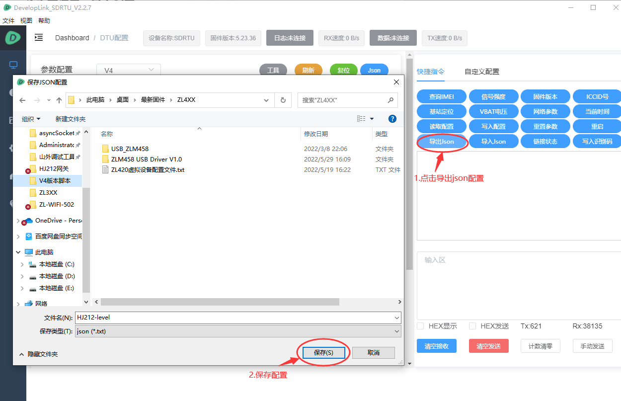Select 本地磁盘 (C:) drive
This screenshot has width=621, height=401.
(52, 264)
